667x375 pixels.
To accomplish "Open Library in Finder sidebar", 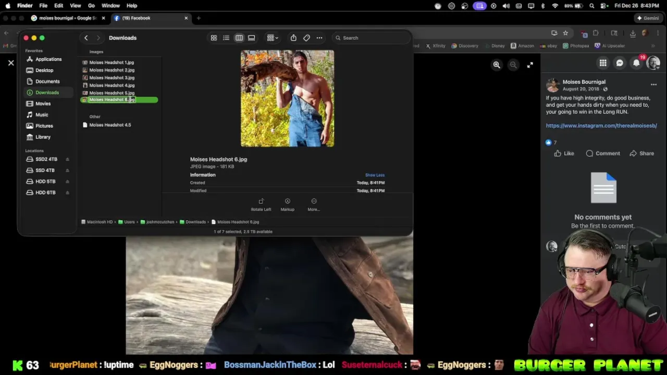I will click(x=43, y=137).
